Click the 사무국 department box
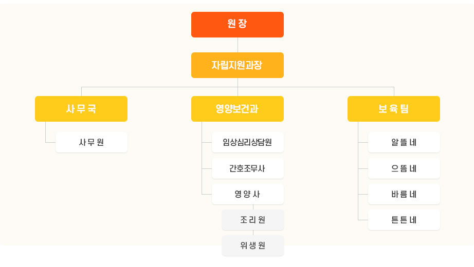This screenshot has width=474, height=267. tap(81, 109)
